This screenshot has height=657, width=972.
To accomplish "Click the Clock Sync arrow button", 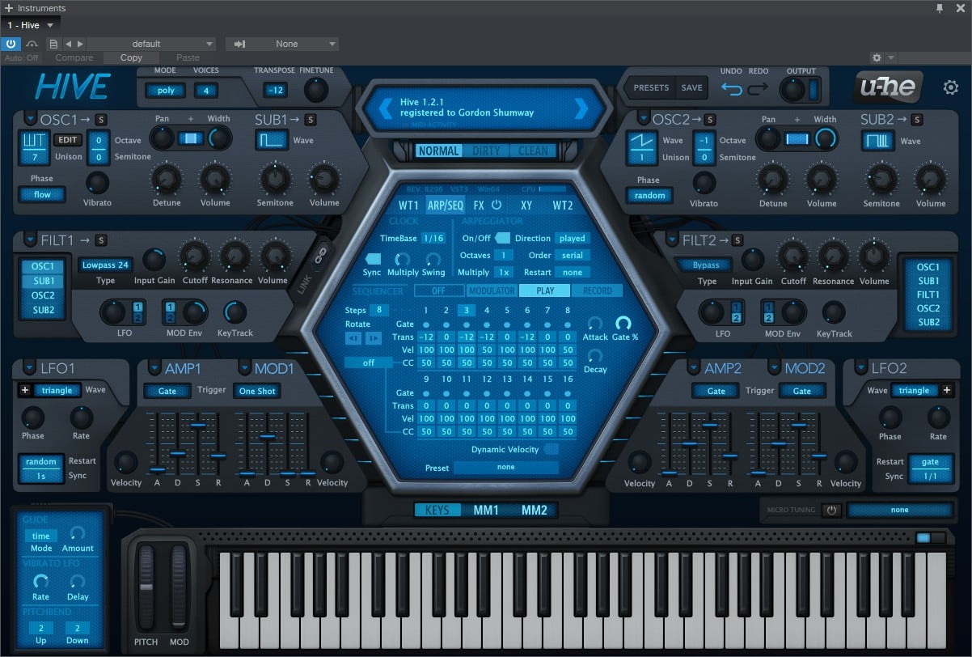I will pyautogui.click(x=372, y=259).
